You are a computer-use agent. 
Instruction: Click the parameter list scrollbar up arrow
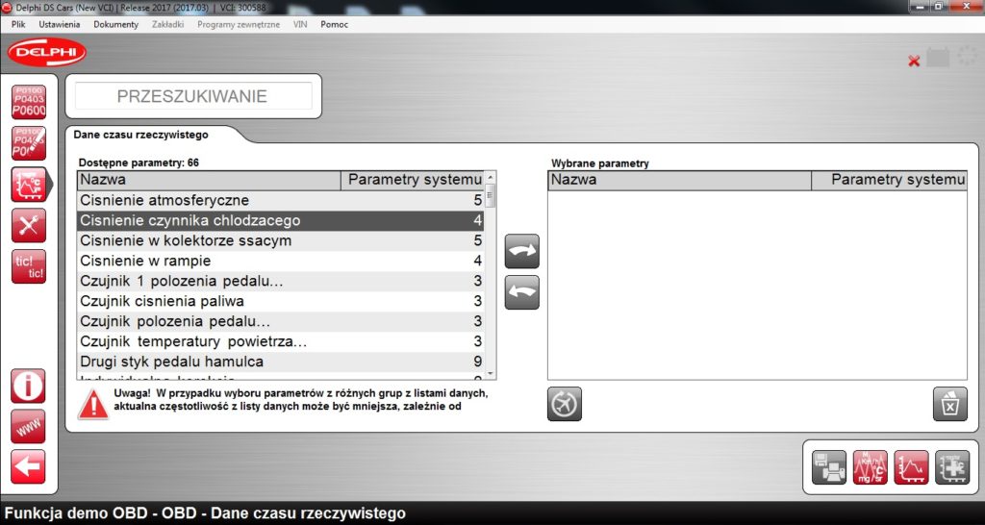coord(491,176)
